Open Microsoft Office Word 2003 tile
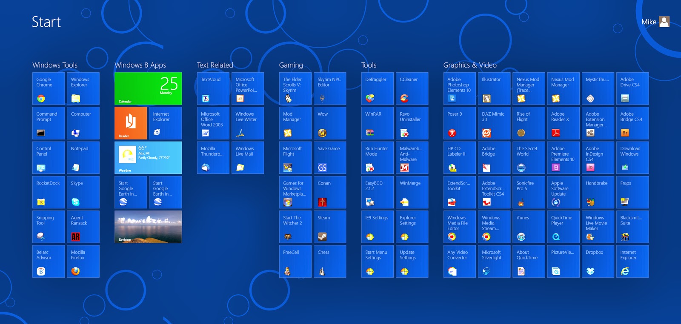 point(213,123)
